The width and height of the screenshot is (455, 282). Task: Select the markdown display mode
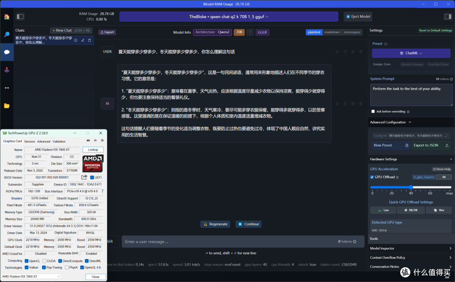(x=332, y=32)
